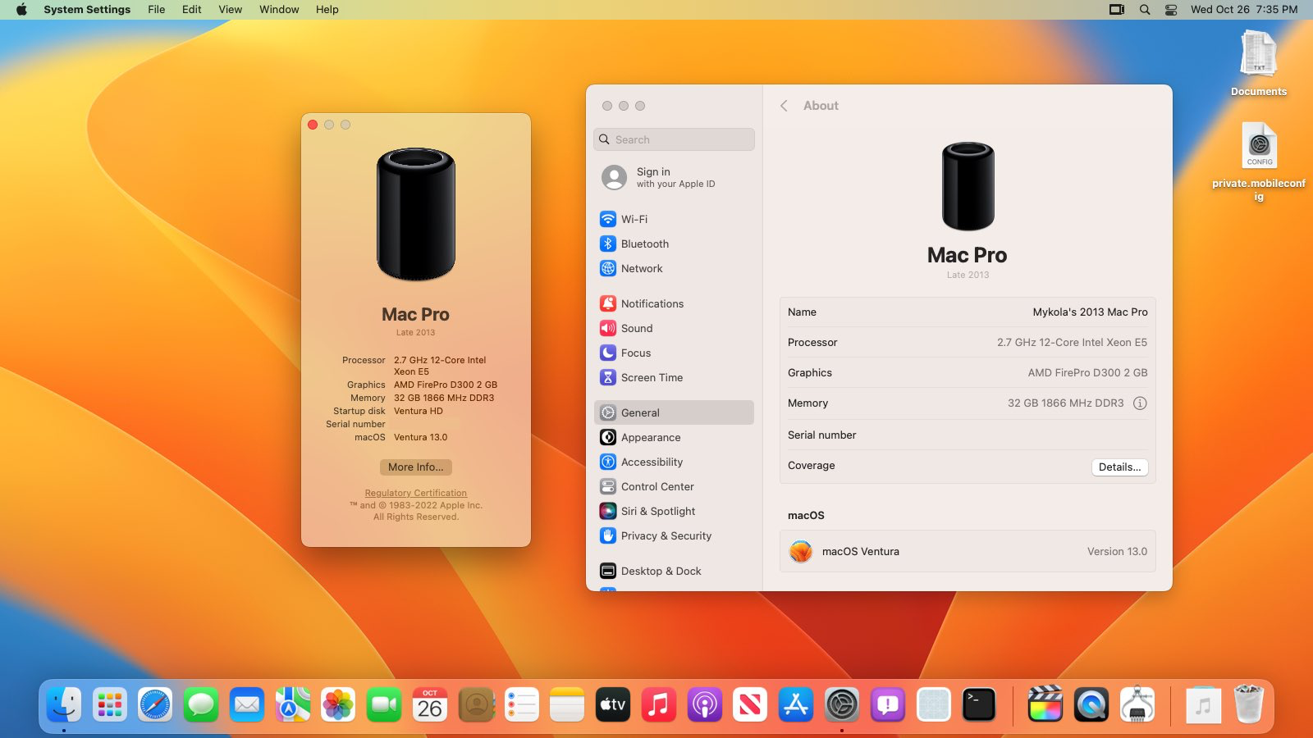Click the Processor value 2.7 GHz 12-Core Intel Xeon E5
The height and width of the screenshot is (738, 1313).
click(x=1072, y=342)
